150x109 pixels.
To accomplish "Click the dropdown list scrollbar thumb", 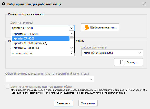I will 72,37.
